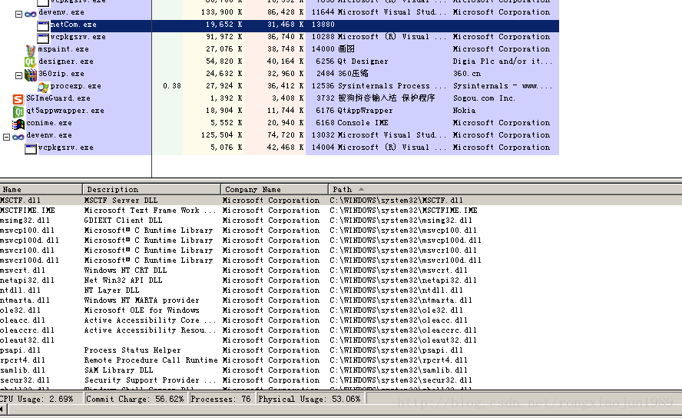
Task: Click the Path column header
Action: pyautogui.click(x=505, y=189)
